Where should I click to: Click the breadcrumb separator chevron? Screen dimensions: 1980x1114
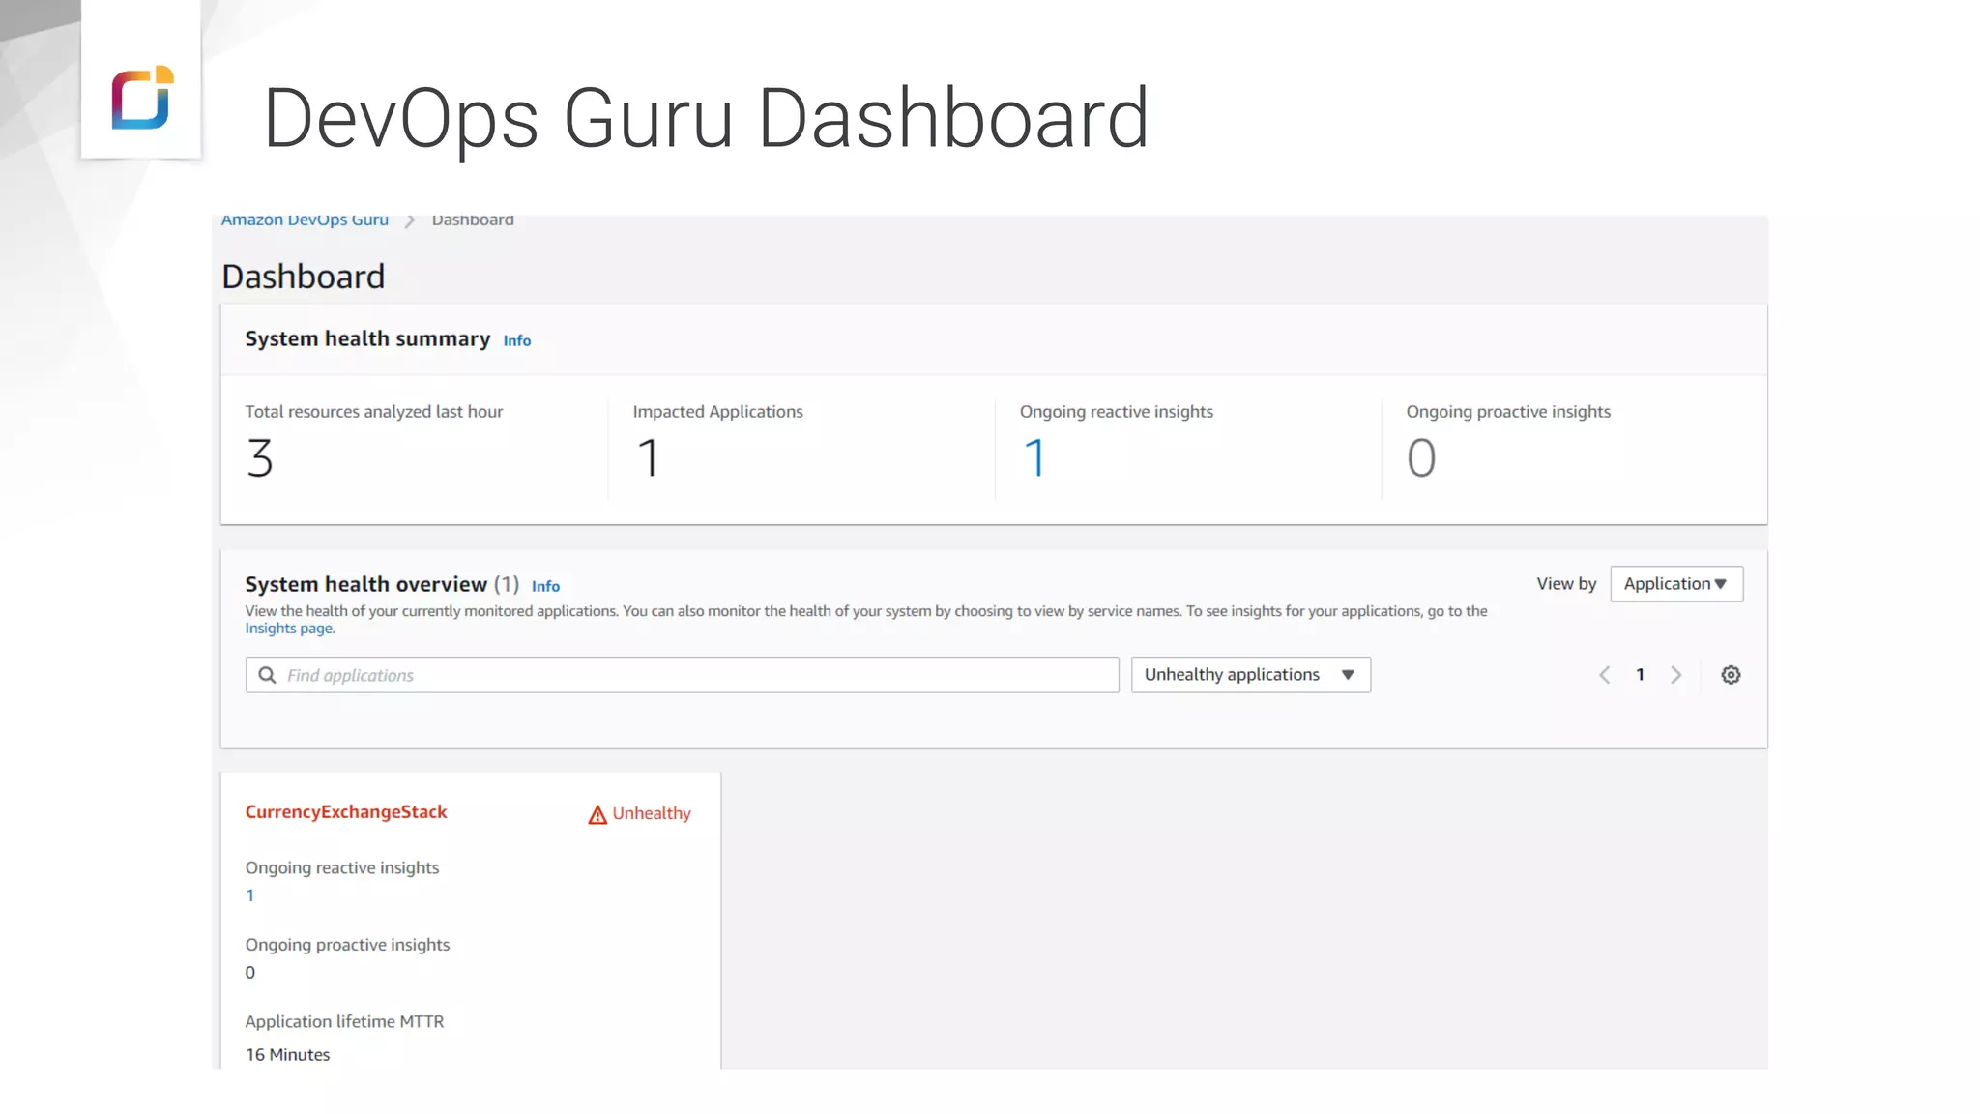point(410,221)
